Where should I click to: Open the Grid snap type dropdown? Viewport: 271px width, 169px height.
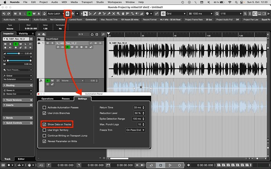pos(176,14)
